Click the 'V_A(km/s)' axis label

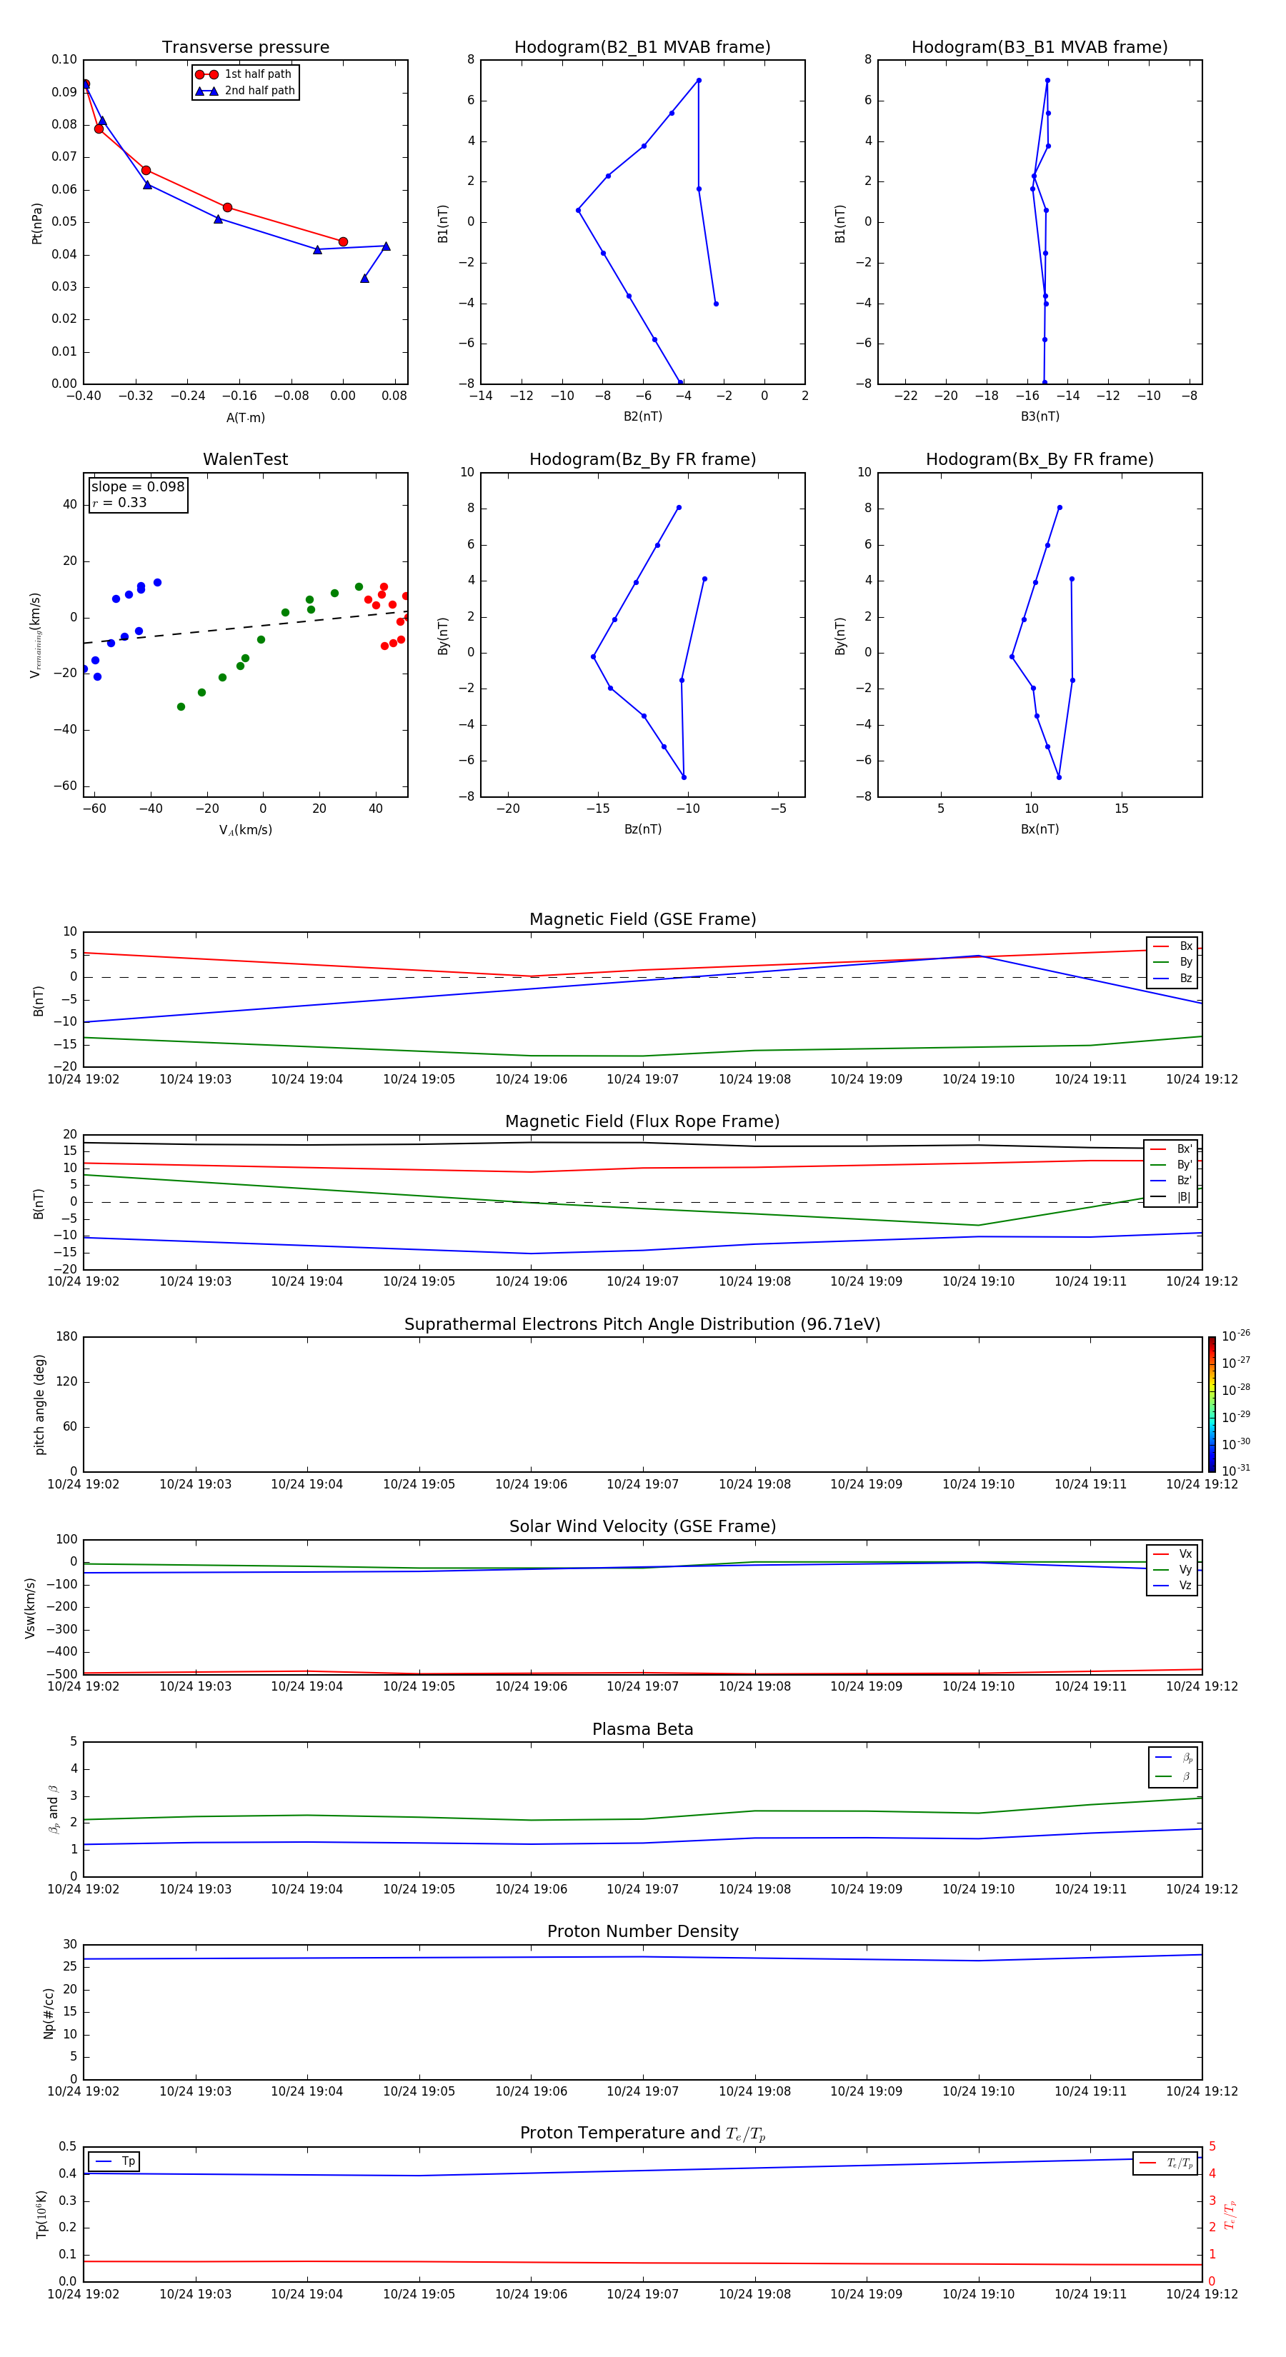click(245, 830)
